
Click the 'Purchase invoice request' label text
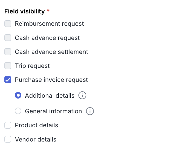tap(51, 80)
